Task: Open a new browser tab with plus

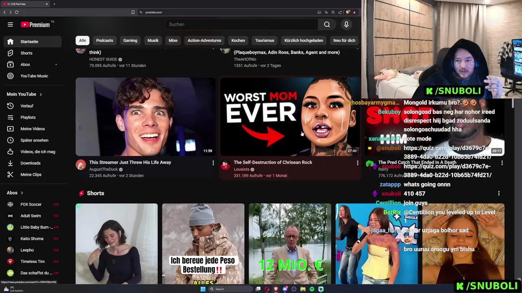Action: 54,4
